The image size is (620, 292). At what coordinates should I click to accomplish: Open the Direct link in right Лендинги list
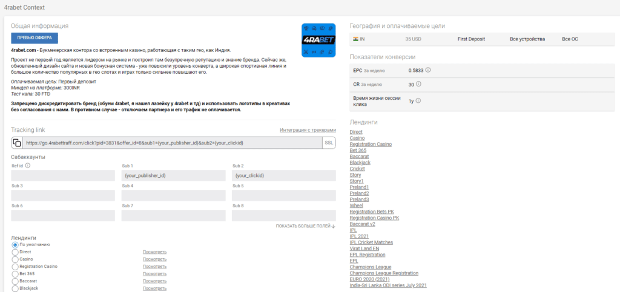pos(356,132)
